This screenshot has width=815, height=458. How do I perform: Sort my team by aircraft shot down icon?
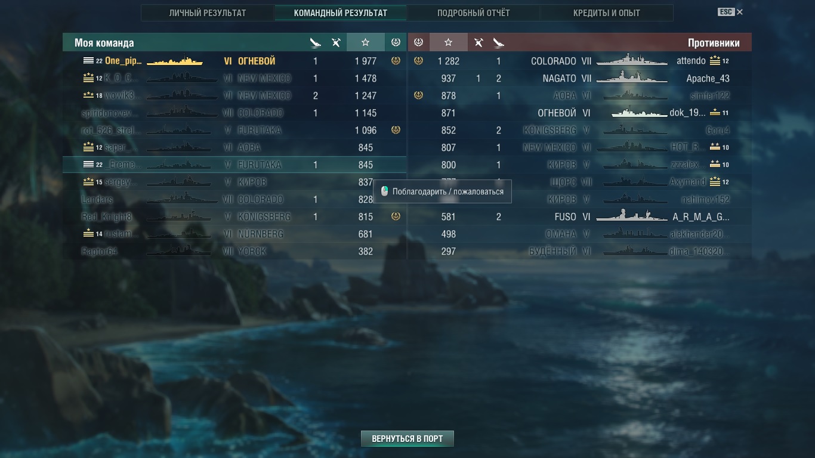[x=336, y=42]
